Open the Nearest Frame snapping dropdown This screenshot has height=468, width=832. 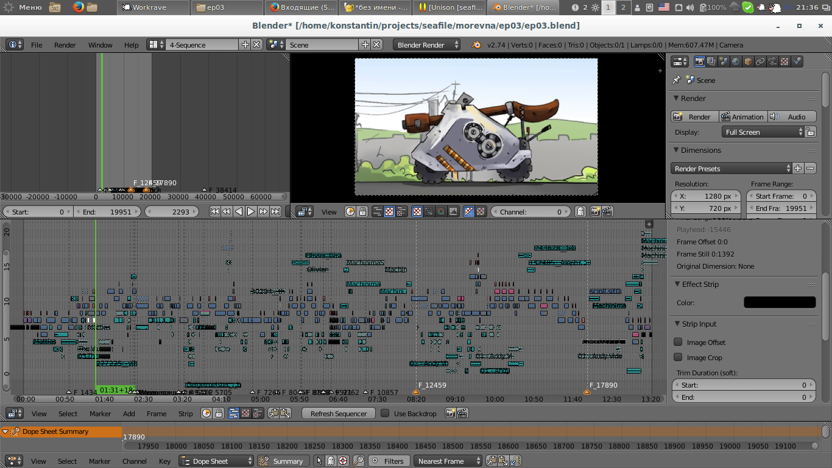[447, 461]
